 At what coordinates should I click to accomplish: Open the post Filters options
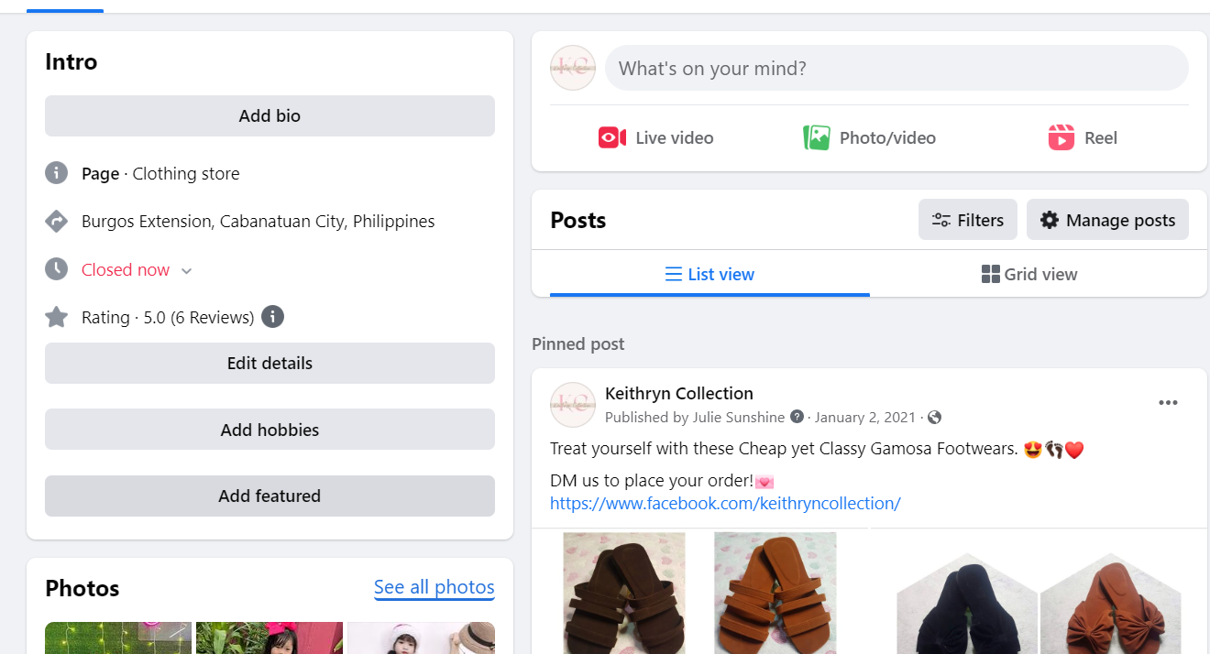click(967, 220)
